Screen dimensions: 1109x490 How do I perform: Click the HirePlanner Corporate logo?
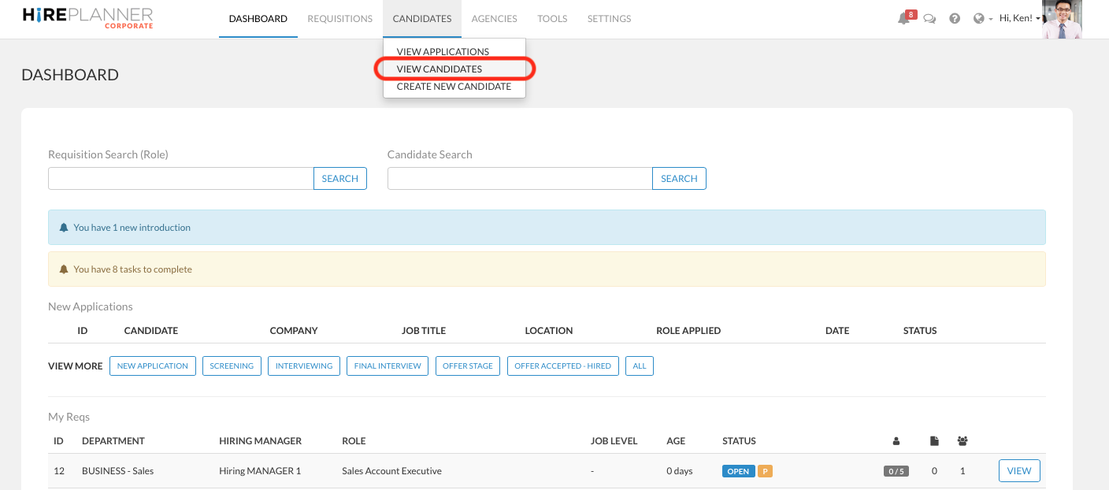coord(88,18)
